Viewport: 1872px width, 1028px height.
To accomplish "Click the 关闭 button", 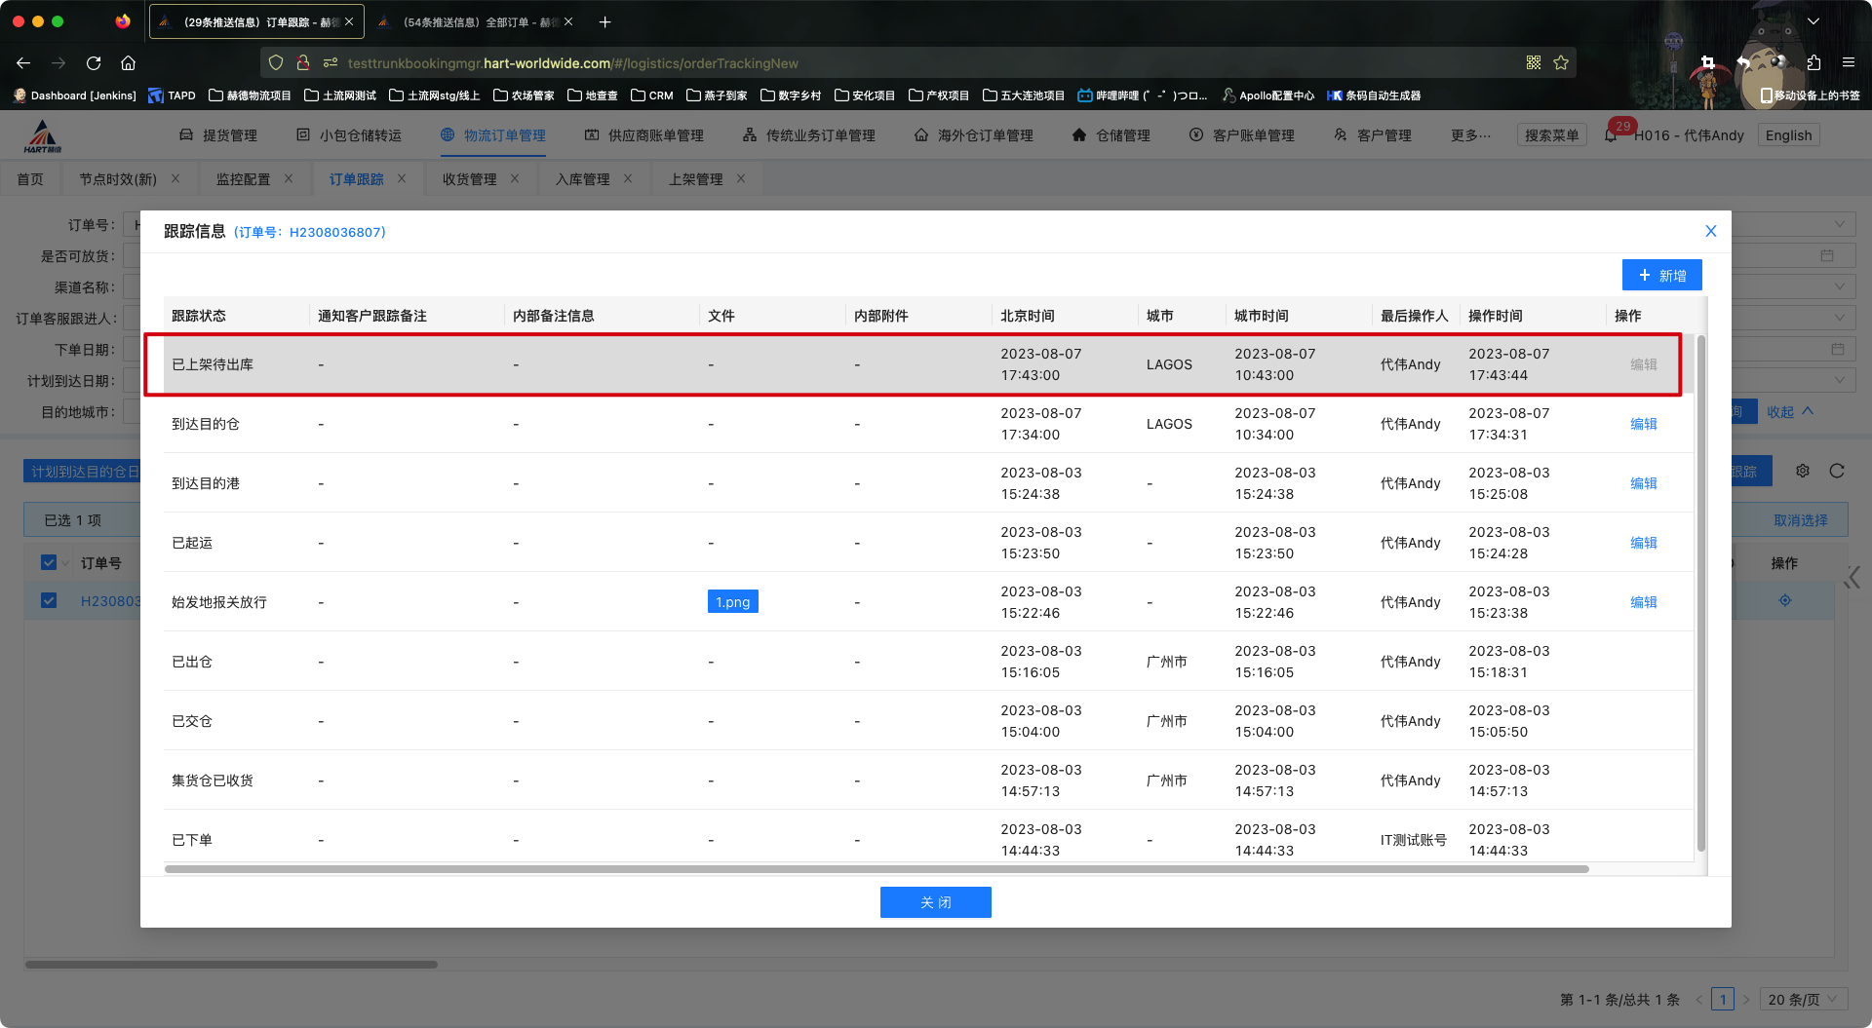I will coord(935,902).
